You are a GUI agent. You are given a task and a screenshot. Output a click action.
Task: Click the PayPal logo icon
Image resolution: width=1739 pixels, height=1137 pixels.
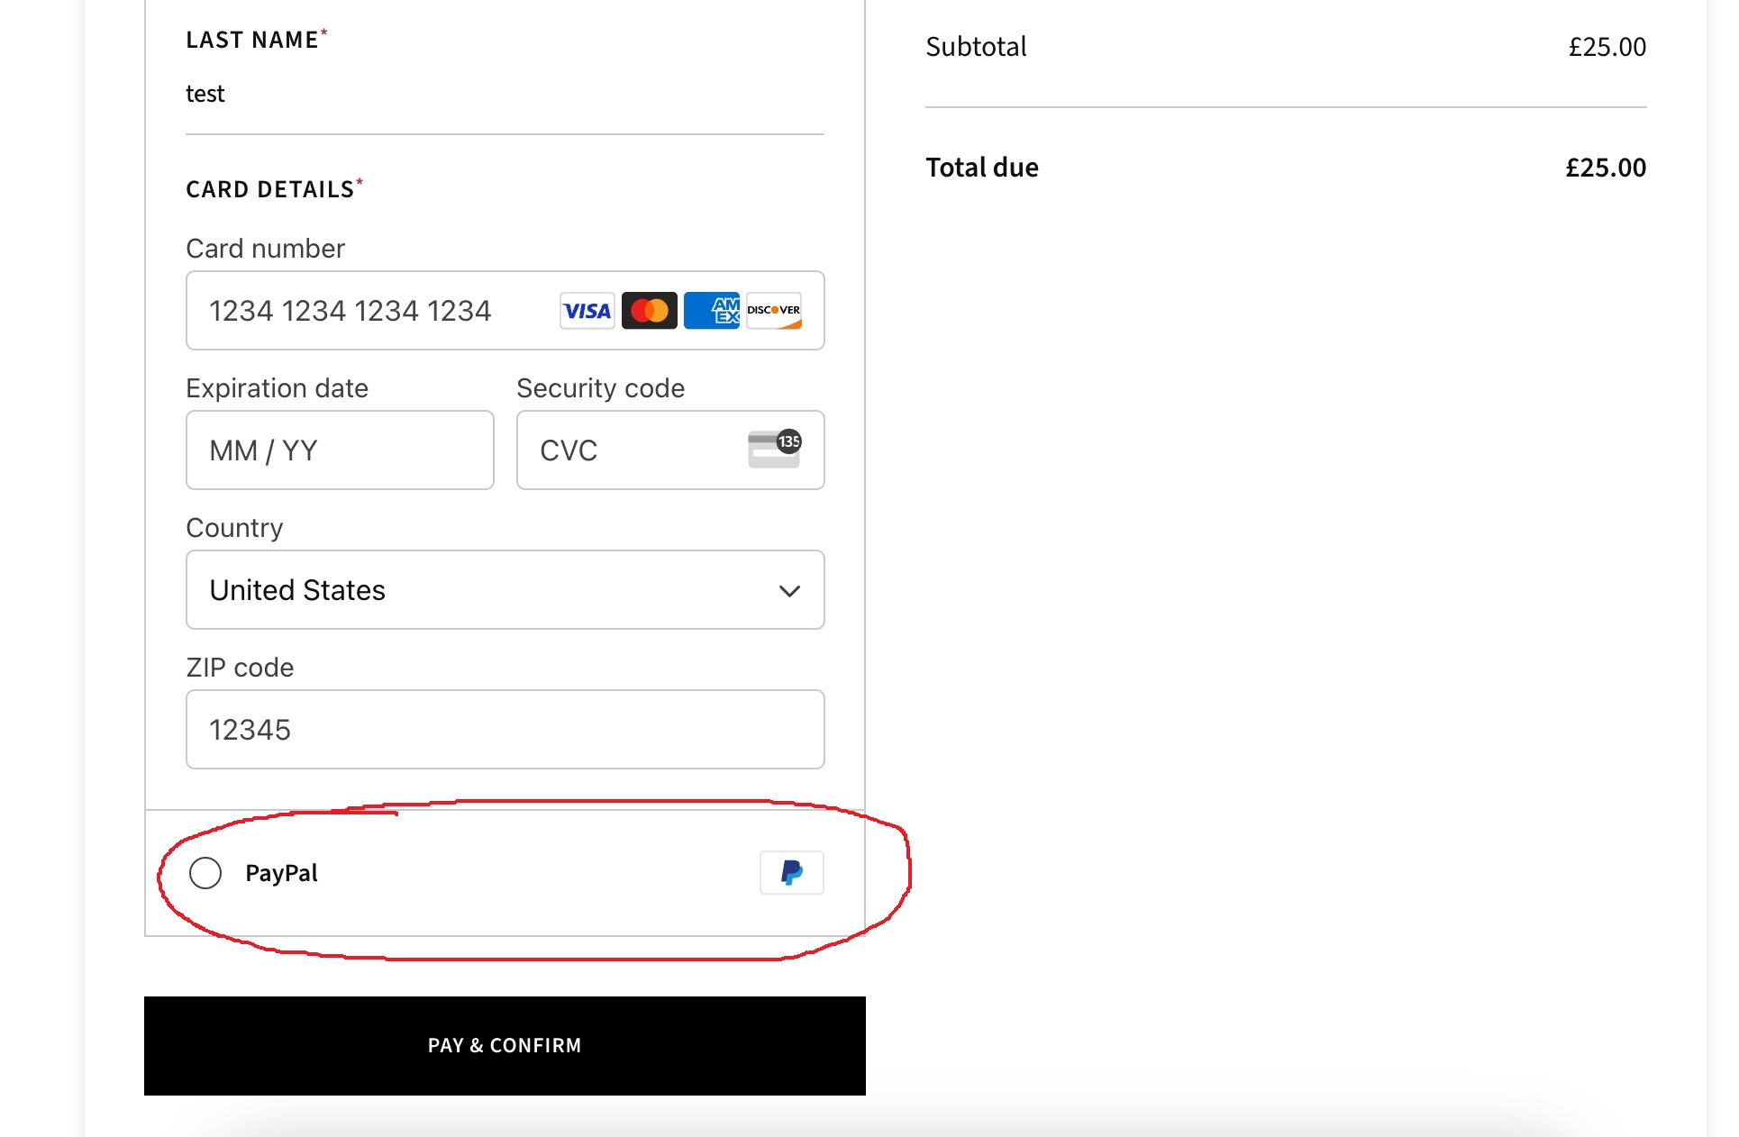tap(791, 872)
